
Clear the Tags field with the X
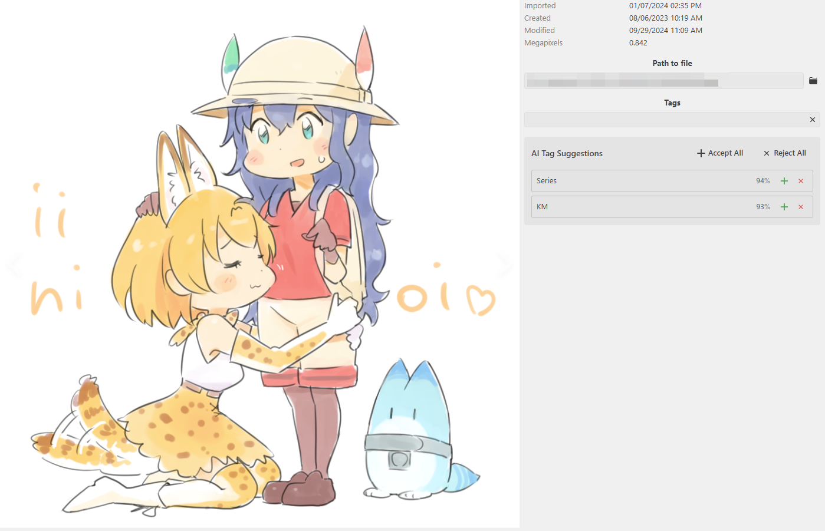pos(813,120)
